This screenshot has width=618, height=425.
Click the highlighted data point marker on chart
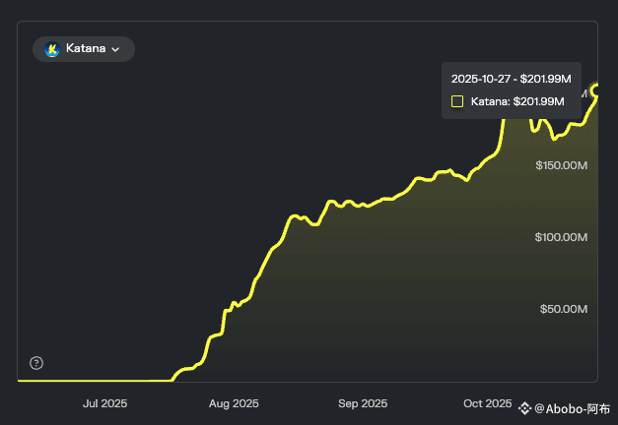coord(595,91)
